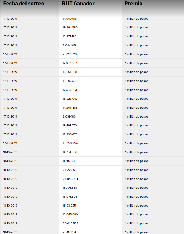Click the Fecha del sorteo column header
This screenshot has width=184, height=234.
23,4
